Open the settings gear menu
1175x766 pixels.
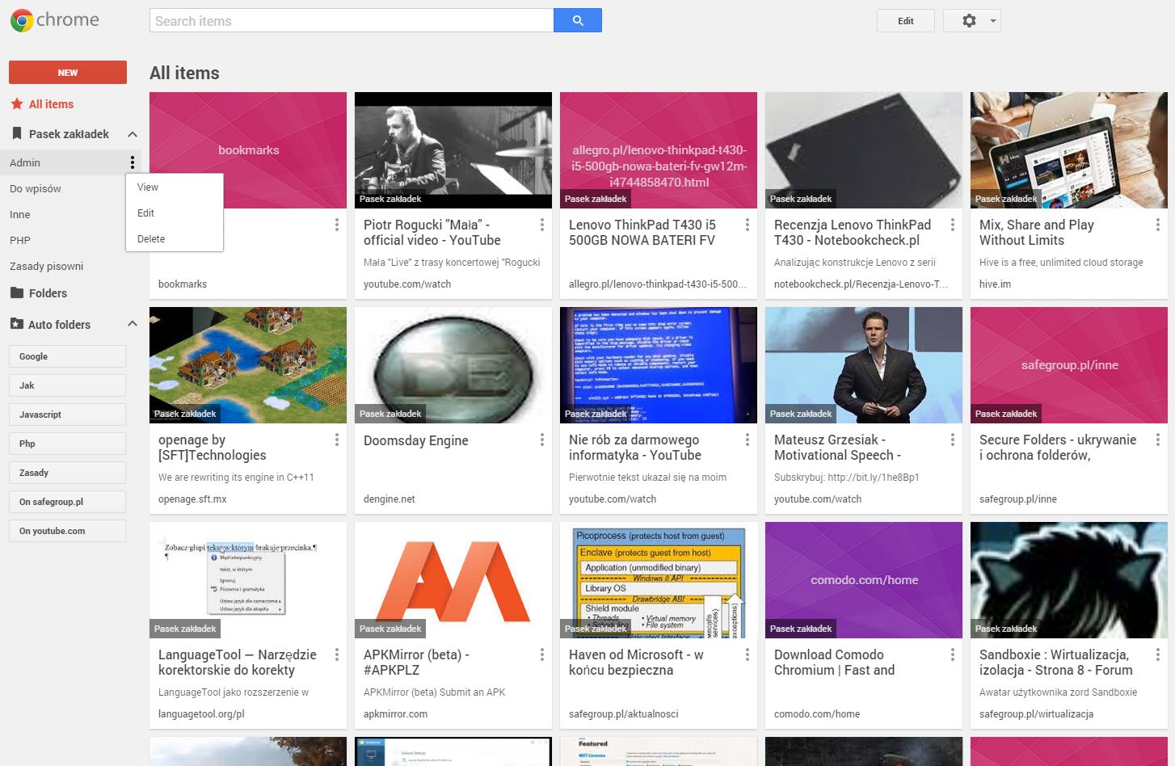[x=969, y=21]
